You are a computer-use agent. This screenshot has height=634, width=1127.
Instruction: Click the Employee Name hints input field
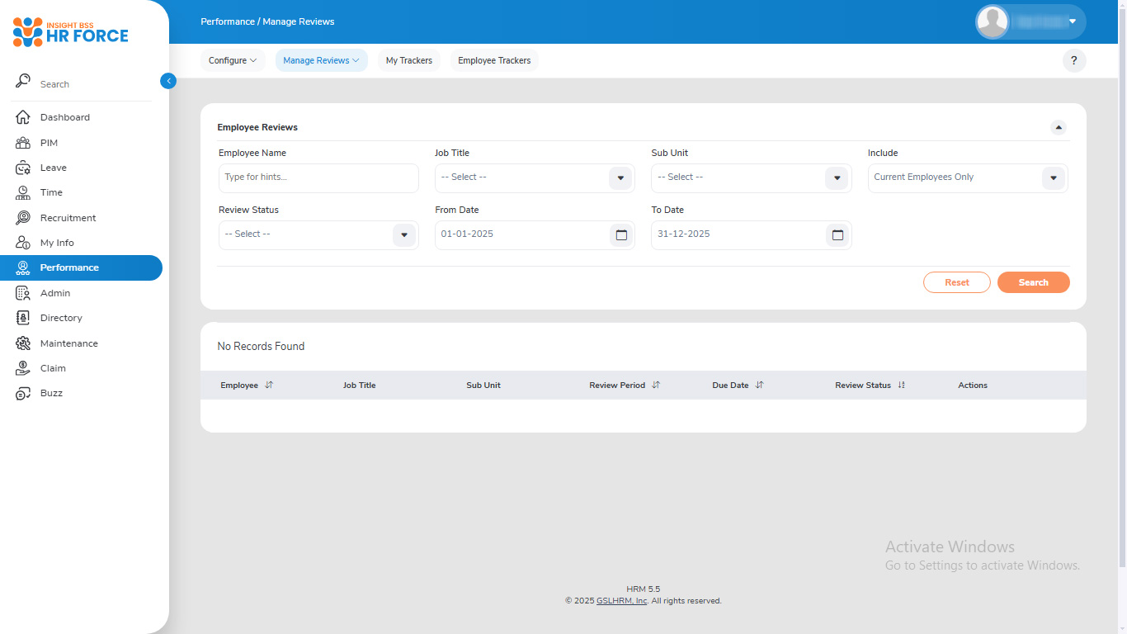click(x=318, y=178)
